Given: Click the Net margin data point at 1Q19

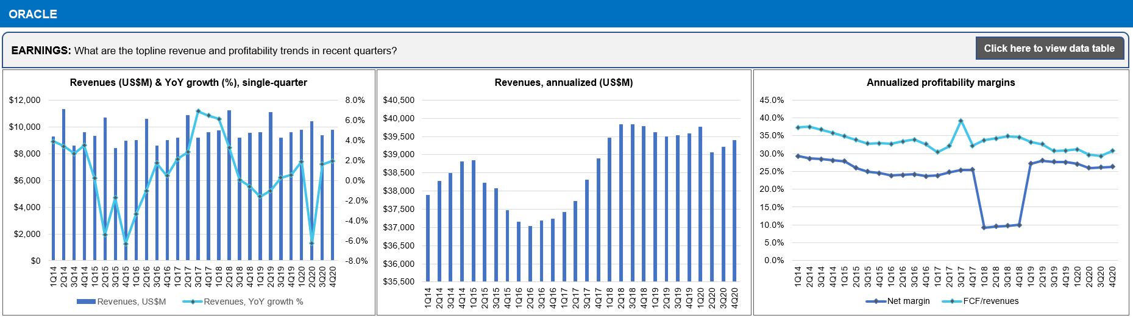Looking at the screenshot, I should click(1031, 163).
